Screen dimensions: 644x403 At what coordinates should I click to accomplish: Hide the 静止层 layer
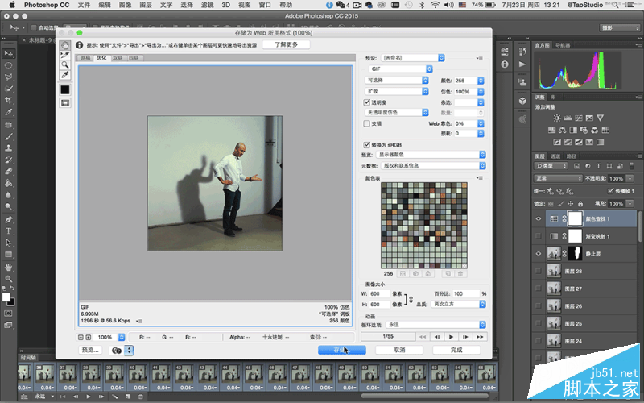coord(539,254)
